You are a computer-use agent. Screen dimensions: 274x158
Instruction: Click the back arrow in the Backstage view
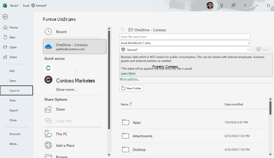5,17
